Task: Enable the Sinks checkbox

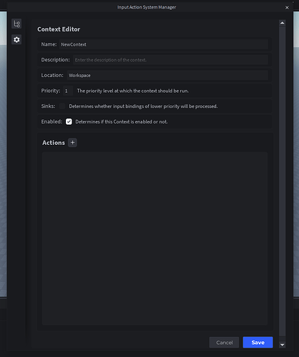Action: tap(62, 106)
